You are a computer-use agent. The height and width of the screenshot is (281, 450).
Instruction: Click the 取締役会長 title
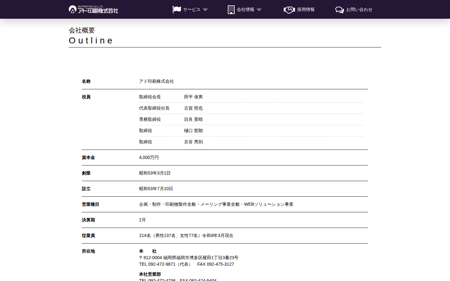tap(150, 97)
